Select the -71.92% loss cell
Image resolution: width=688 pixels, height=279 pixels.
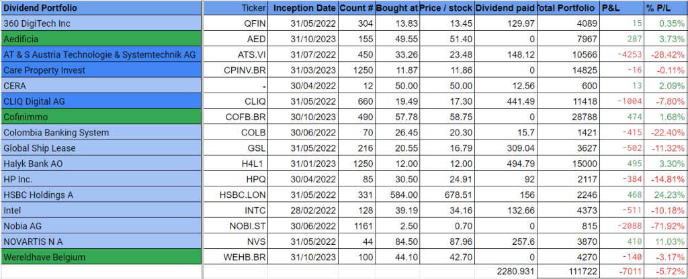(x=664, y=225)
